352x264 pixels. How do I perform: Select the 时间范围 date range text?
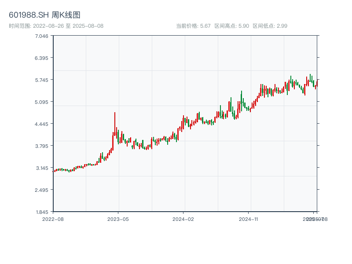56,26
